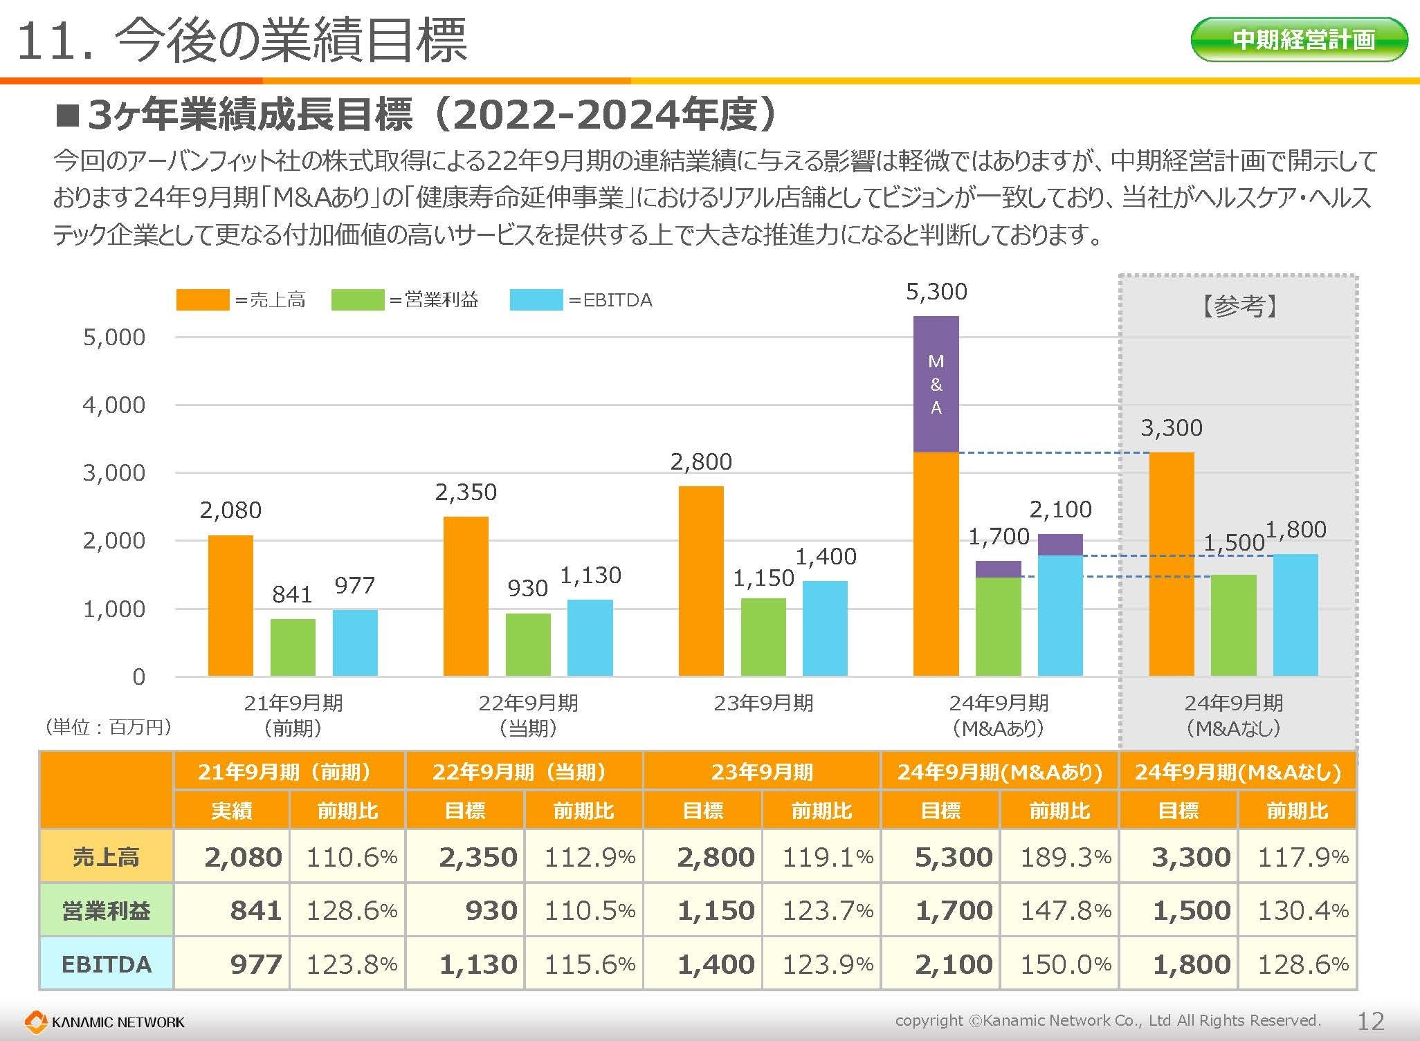Click the 売上高 row label cell
The height and width of the screenshot is (1041, 1420).
pos(106,857)
